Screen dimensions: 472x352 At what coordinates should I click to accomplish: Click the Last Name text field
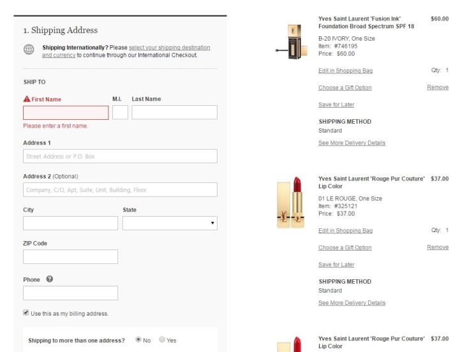click(175, 112)
